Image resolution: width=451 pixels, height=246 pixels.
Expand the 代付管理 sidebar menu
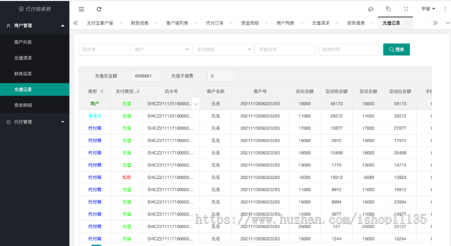pyautogui.click(x=35, y=122)
